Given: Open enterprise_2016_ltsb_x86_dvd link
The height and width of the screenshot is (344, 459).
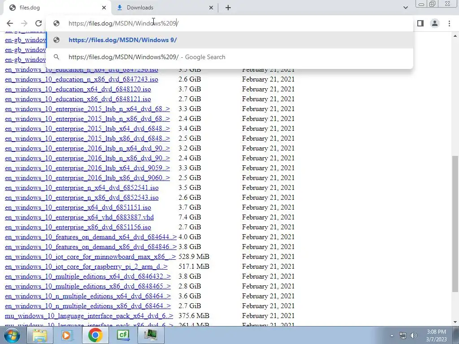Looking at the screenshot, I should point(87,178).
